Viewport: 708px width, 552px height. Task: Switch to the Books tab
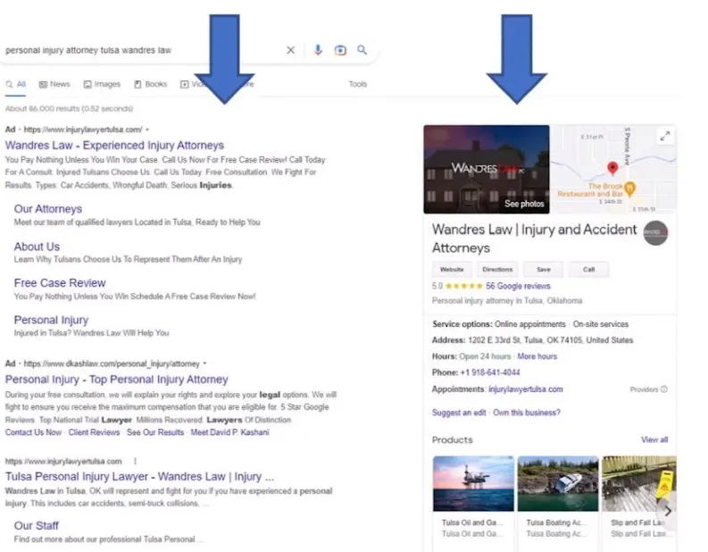coord(151,84)
